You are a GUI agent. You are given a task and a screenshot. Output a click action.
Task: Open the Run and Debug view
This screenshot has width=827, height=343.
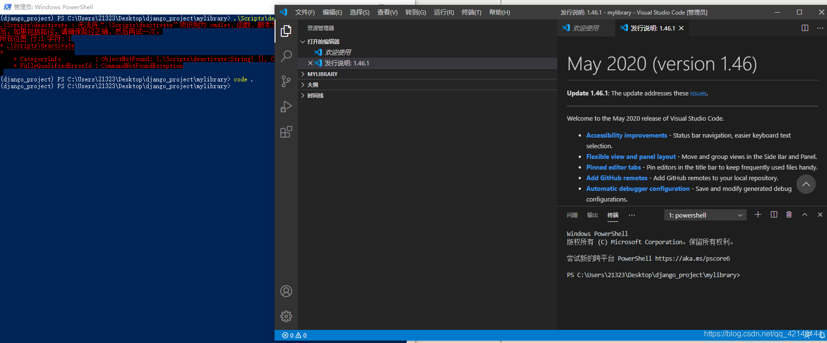click(286, 107)
